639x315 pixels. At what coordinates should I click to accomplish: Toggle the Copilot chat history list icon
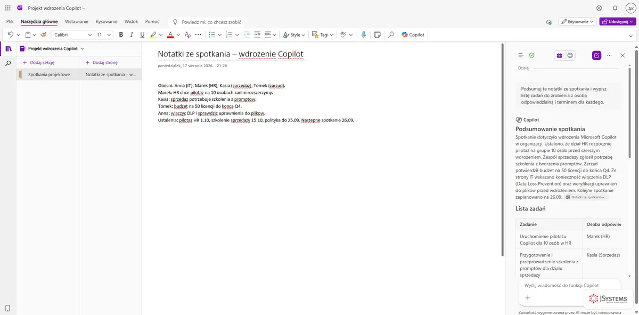coord(521,55)
